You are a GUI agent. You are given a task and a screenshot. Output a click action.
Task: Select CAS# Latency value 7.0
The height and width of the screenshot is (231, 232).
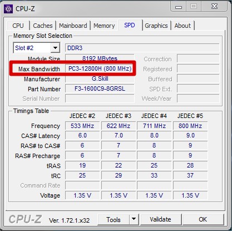click(x=119, y=135)
